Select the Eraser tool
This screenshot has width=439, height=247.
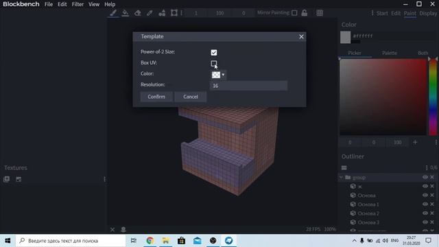coord(137,13)
